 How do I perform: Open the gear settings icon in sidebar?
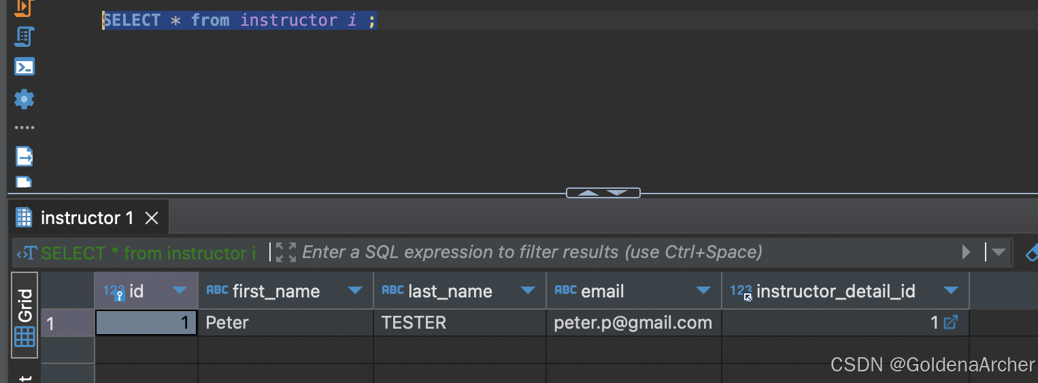click(24, 99)
